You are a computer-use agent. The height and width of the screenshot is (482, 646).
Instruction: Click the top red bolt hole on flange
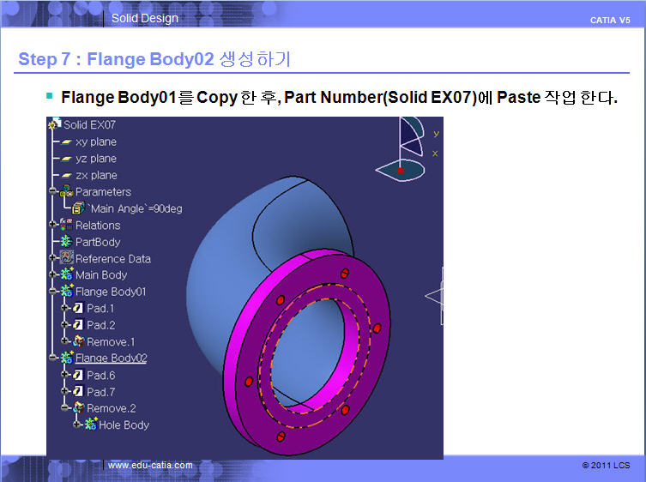coord(345,273)
